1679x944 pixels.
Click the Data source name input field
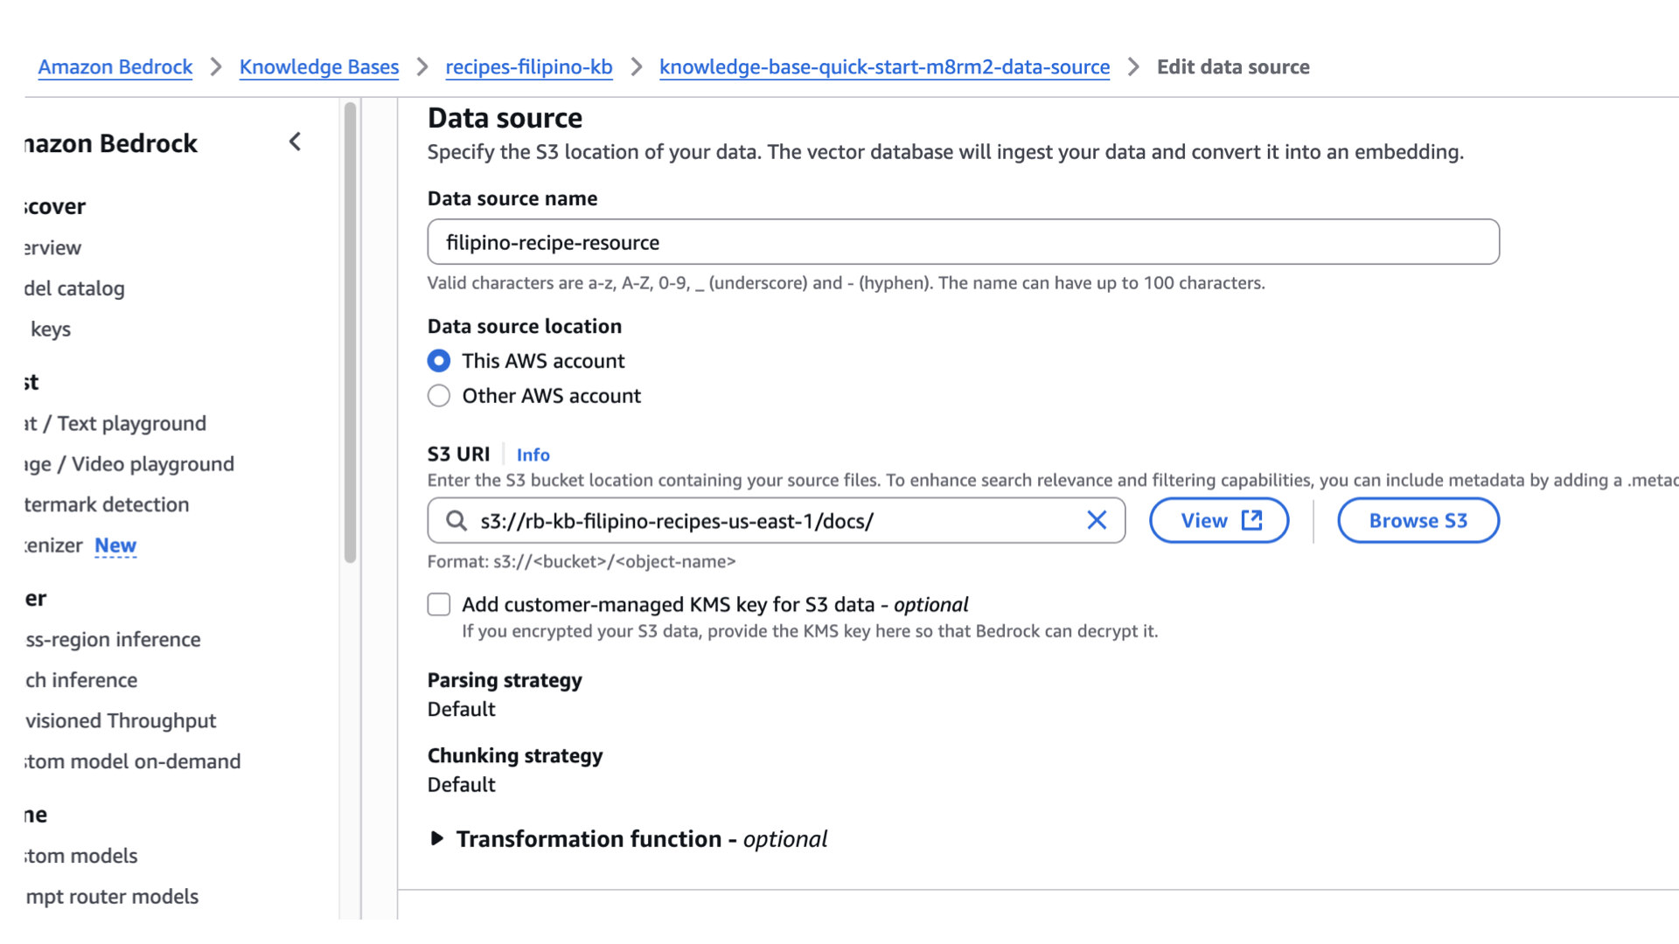(x=962, y=242)
